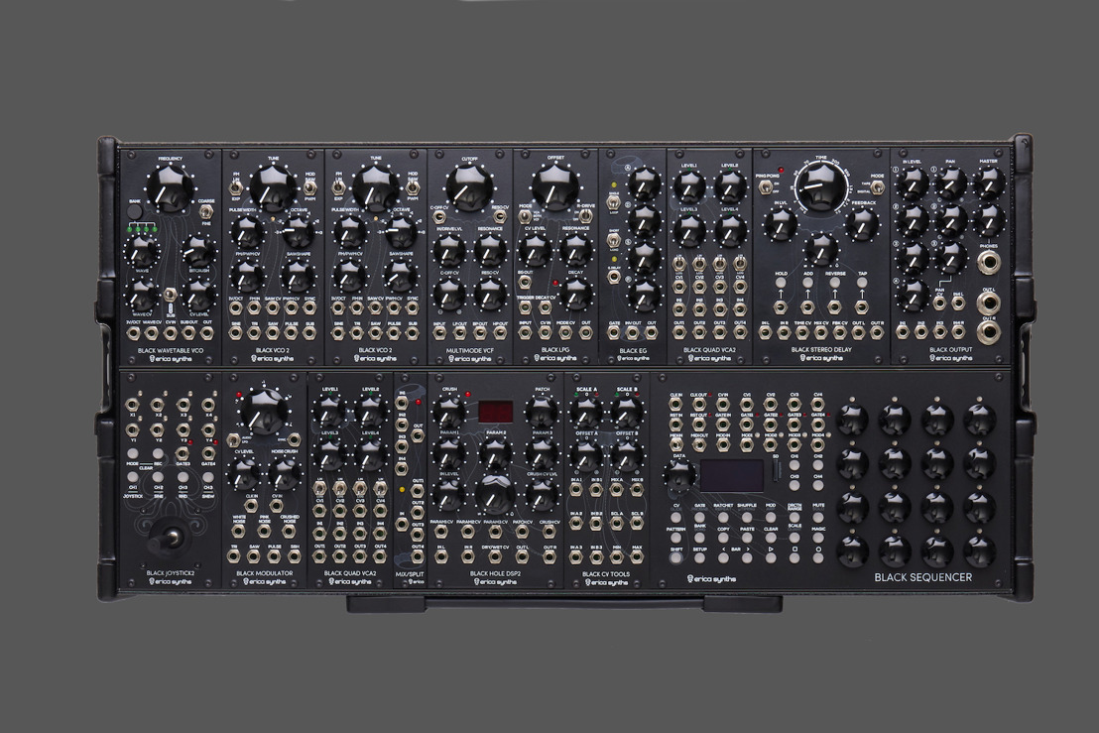The width and height of the screenshot is (1099, 733).
Task: Flip the SHORT/LONG switch on Black EG
Action: point(614,240)
